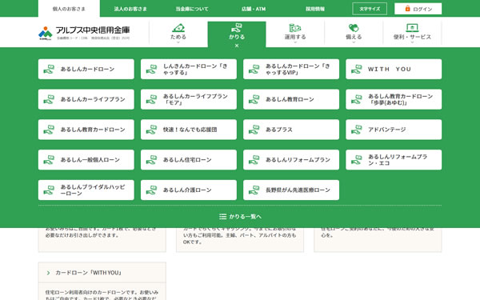Expand the ためる dropdown arrow
This screenshot has width=480, height=300.
pos(178,42)
